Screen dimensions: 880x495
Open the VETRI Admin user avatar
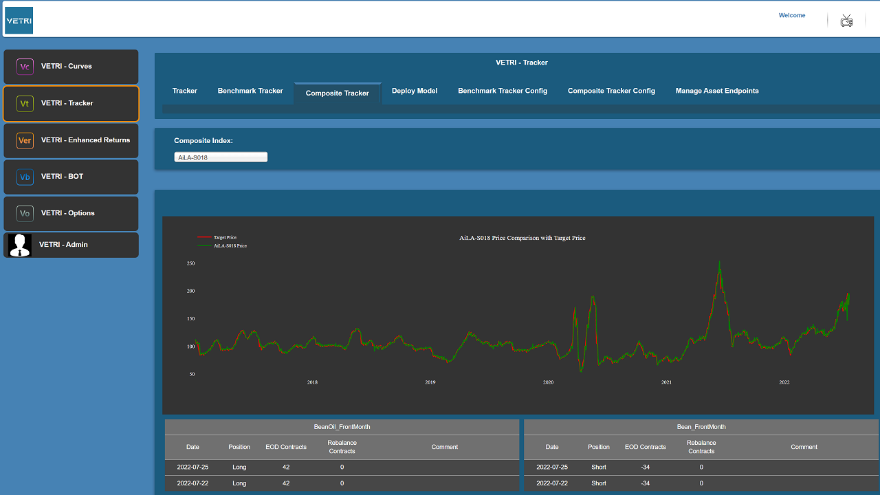point(20,245)
